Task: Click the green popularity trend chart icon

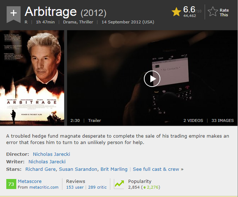Action: coord(119,184)
